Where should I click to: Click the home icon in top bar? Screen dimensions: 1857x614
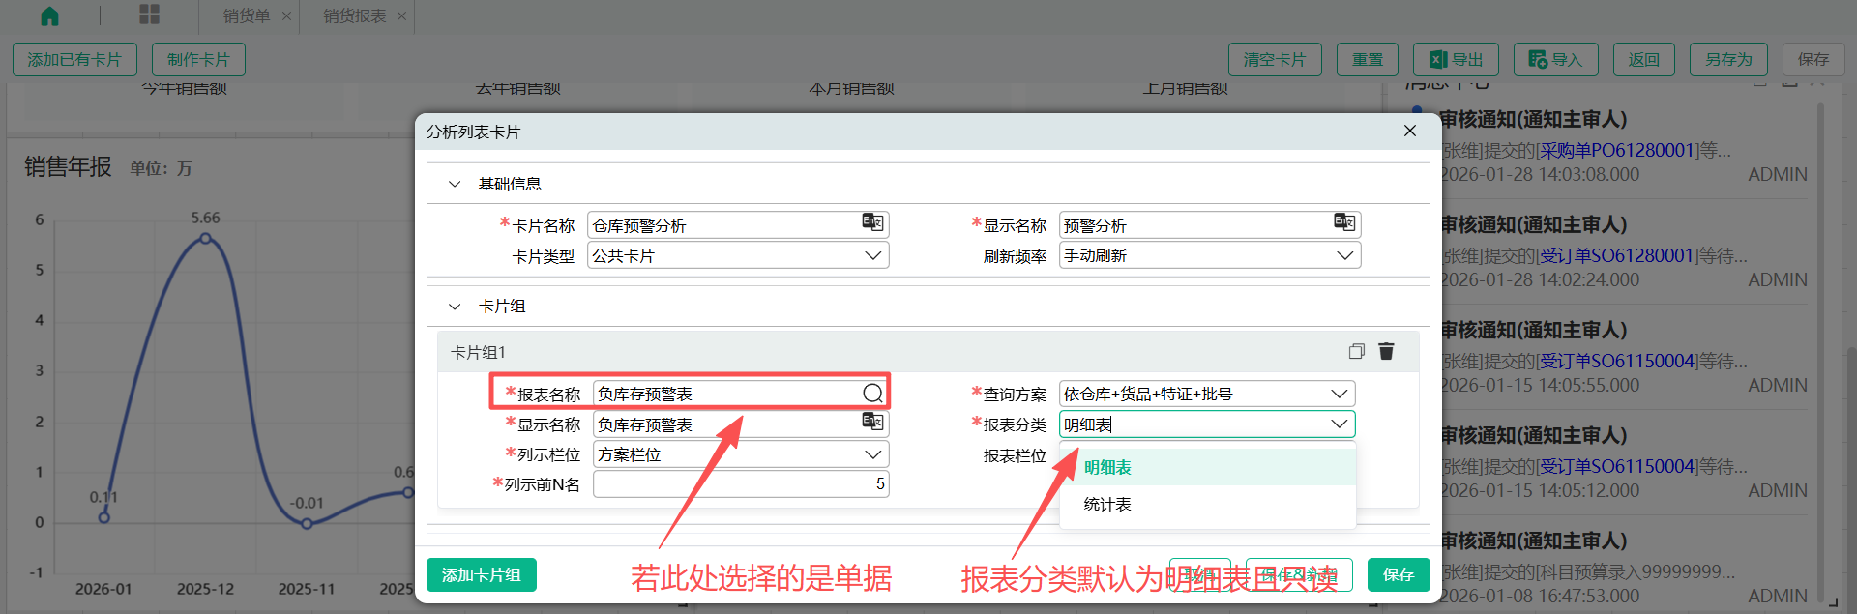(x=49, y=15)
